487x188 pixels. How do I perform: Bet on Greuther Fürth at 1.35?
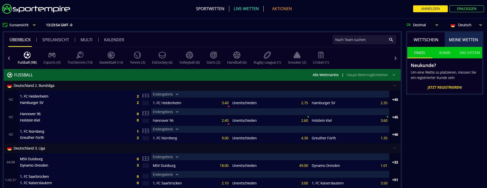click(349, 138)
